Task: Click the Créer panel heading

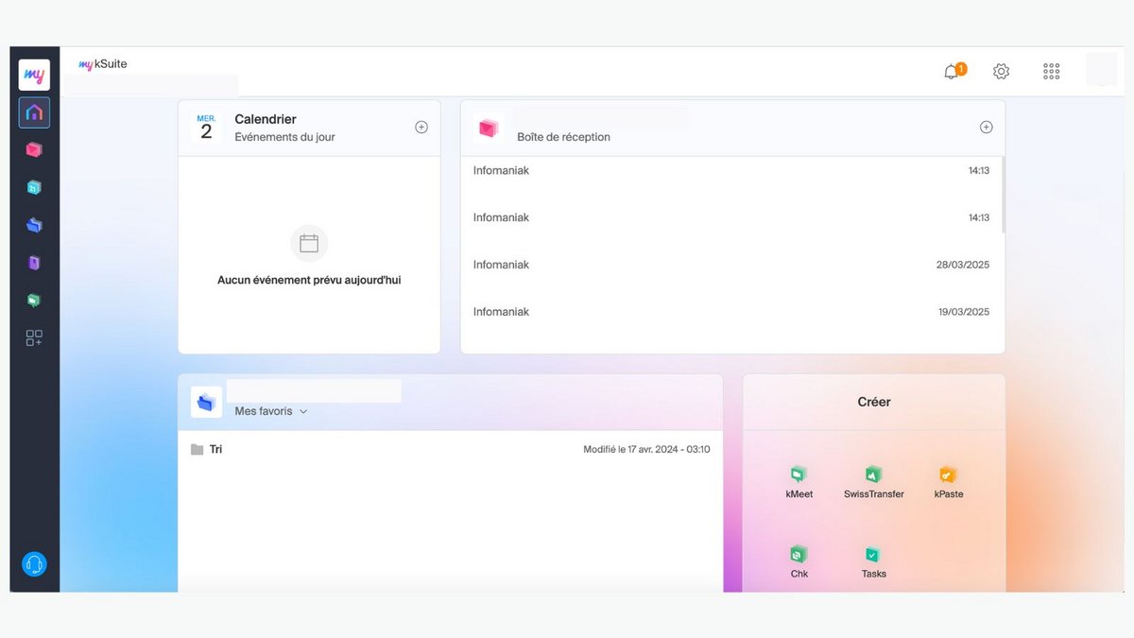Action: 874,402
